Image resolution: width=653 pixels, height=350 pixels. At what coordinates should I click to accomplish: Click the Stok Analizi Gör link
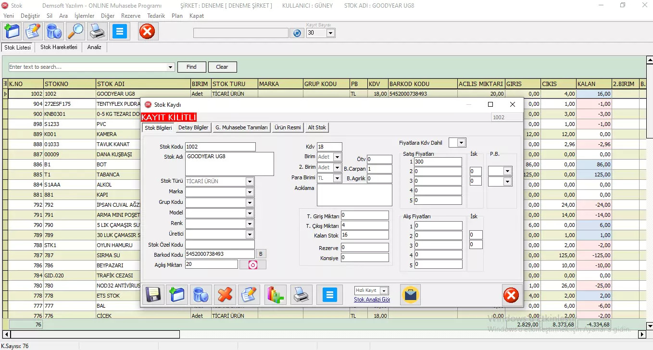point(372,300)
